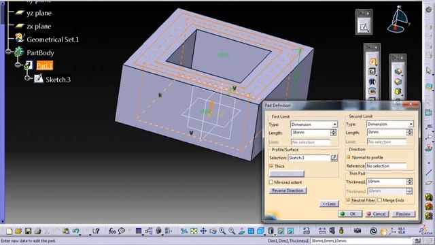This screenshot has height=245, width=435.
Task: Select Pad.1 in the specification tree
Action: click(44, 66)
